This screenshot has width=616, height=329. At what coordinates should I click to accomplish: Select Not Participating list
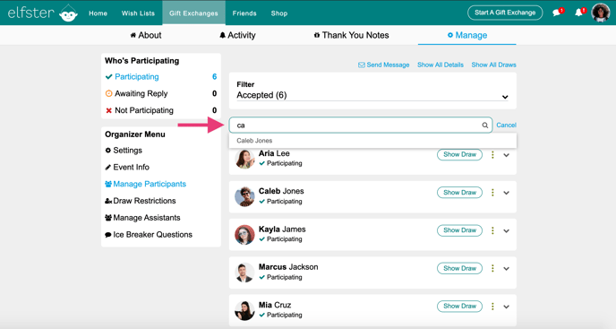pos(160,110)
